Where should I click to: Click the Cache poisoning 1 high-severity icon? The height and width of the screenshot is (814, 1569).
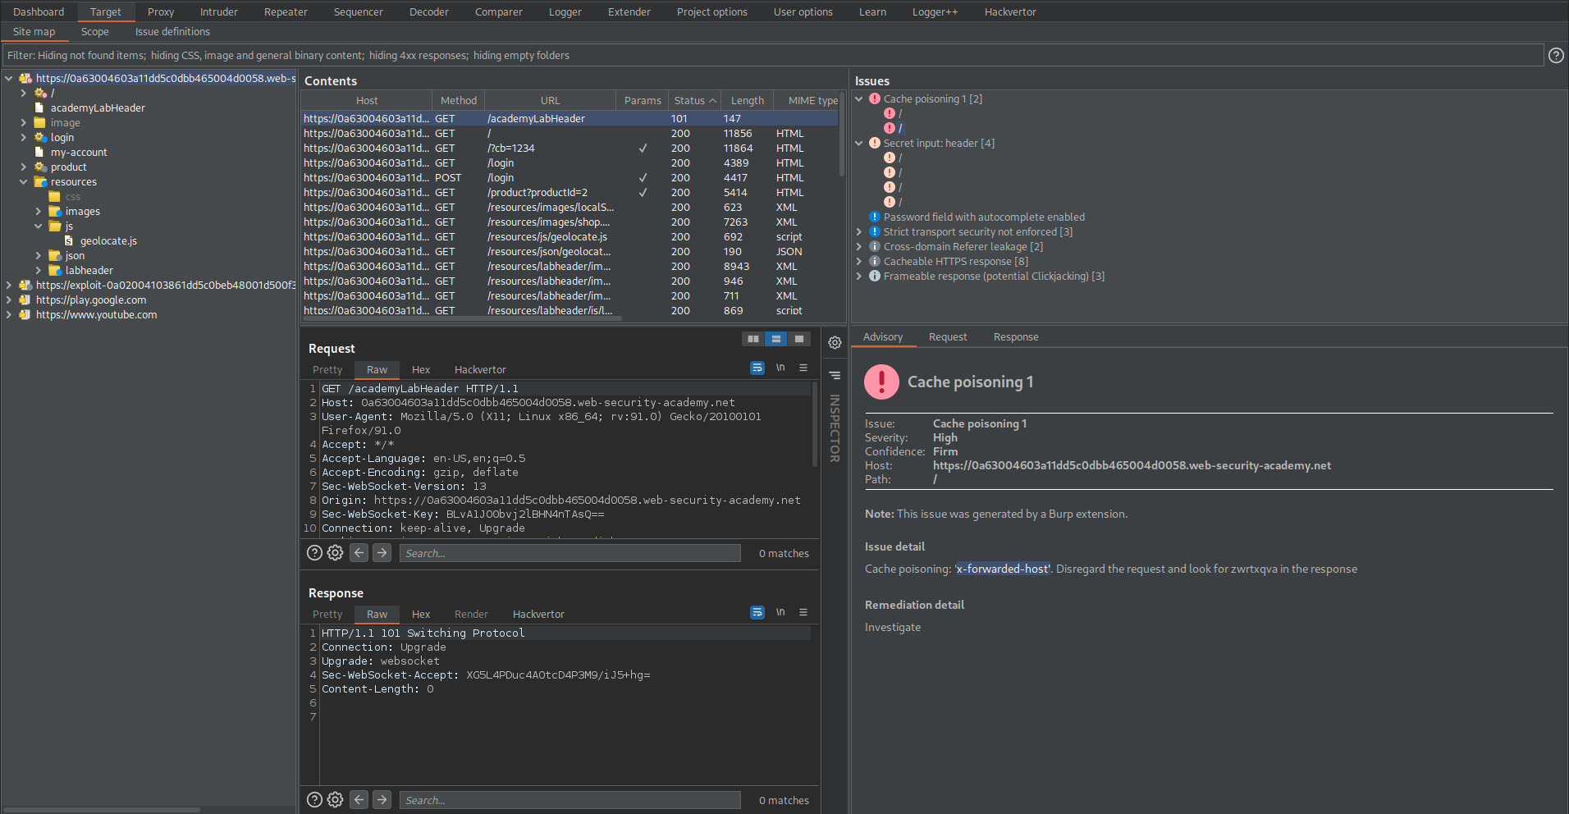coord(875,98)
